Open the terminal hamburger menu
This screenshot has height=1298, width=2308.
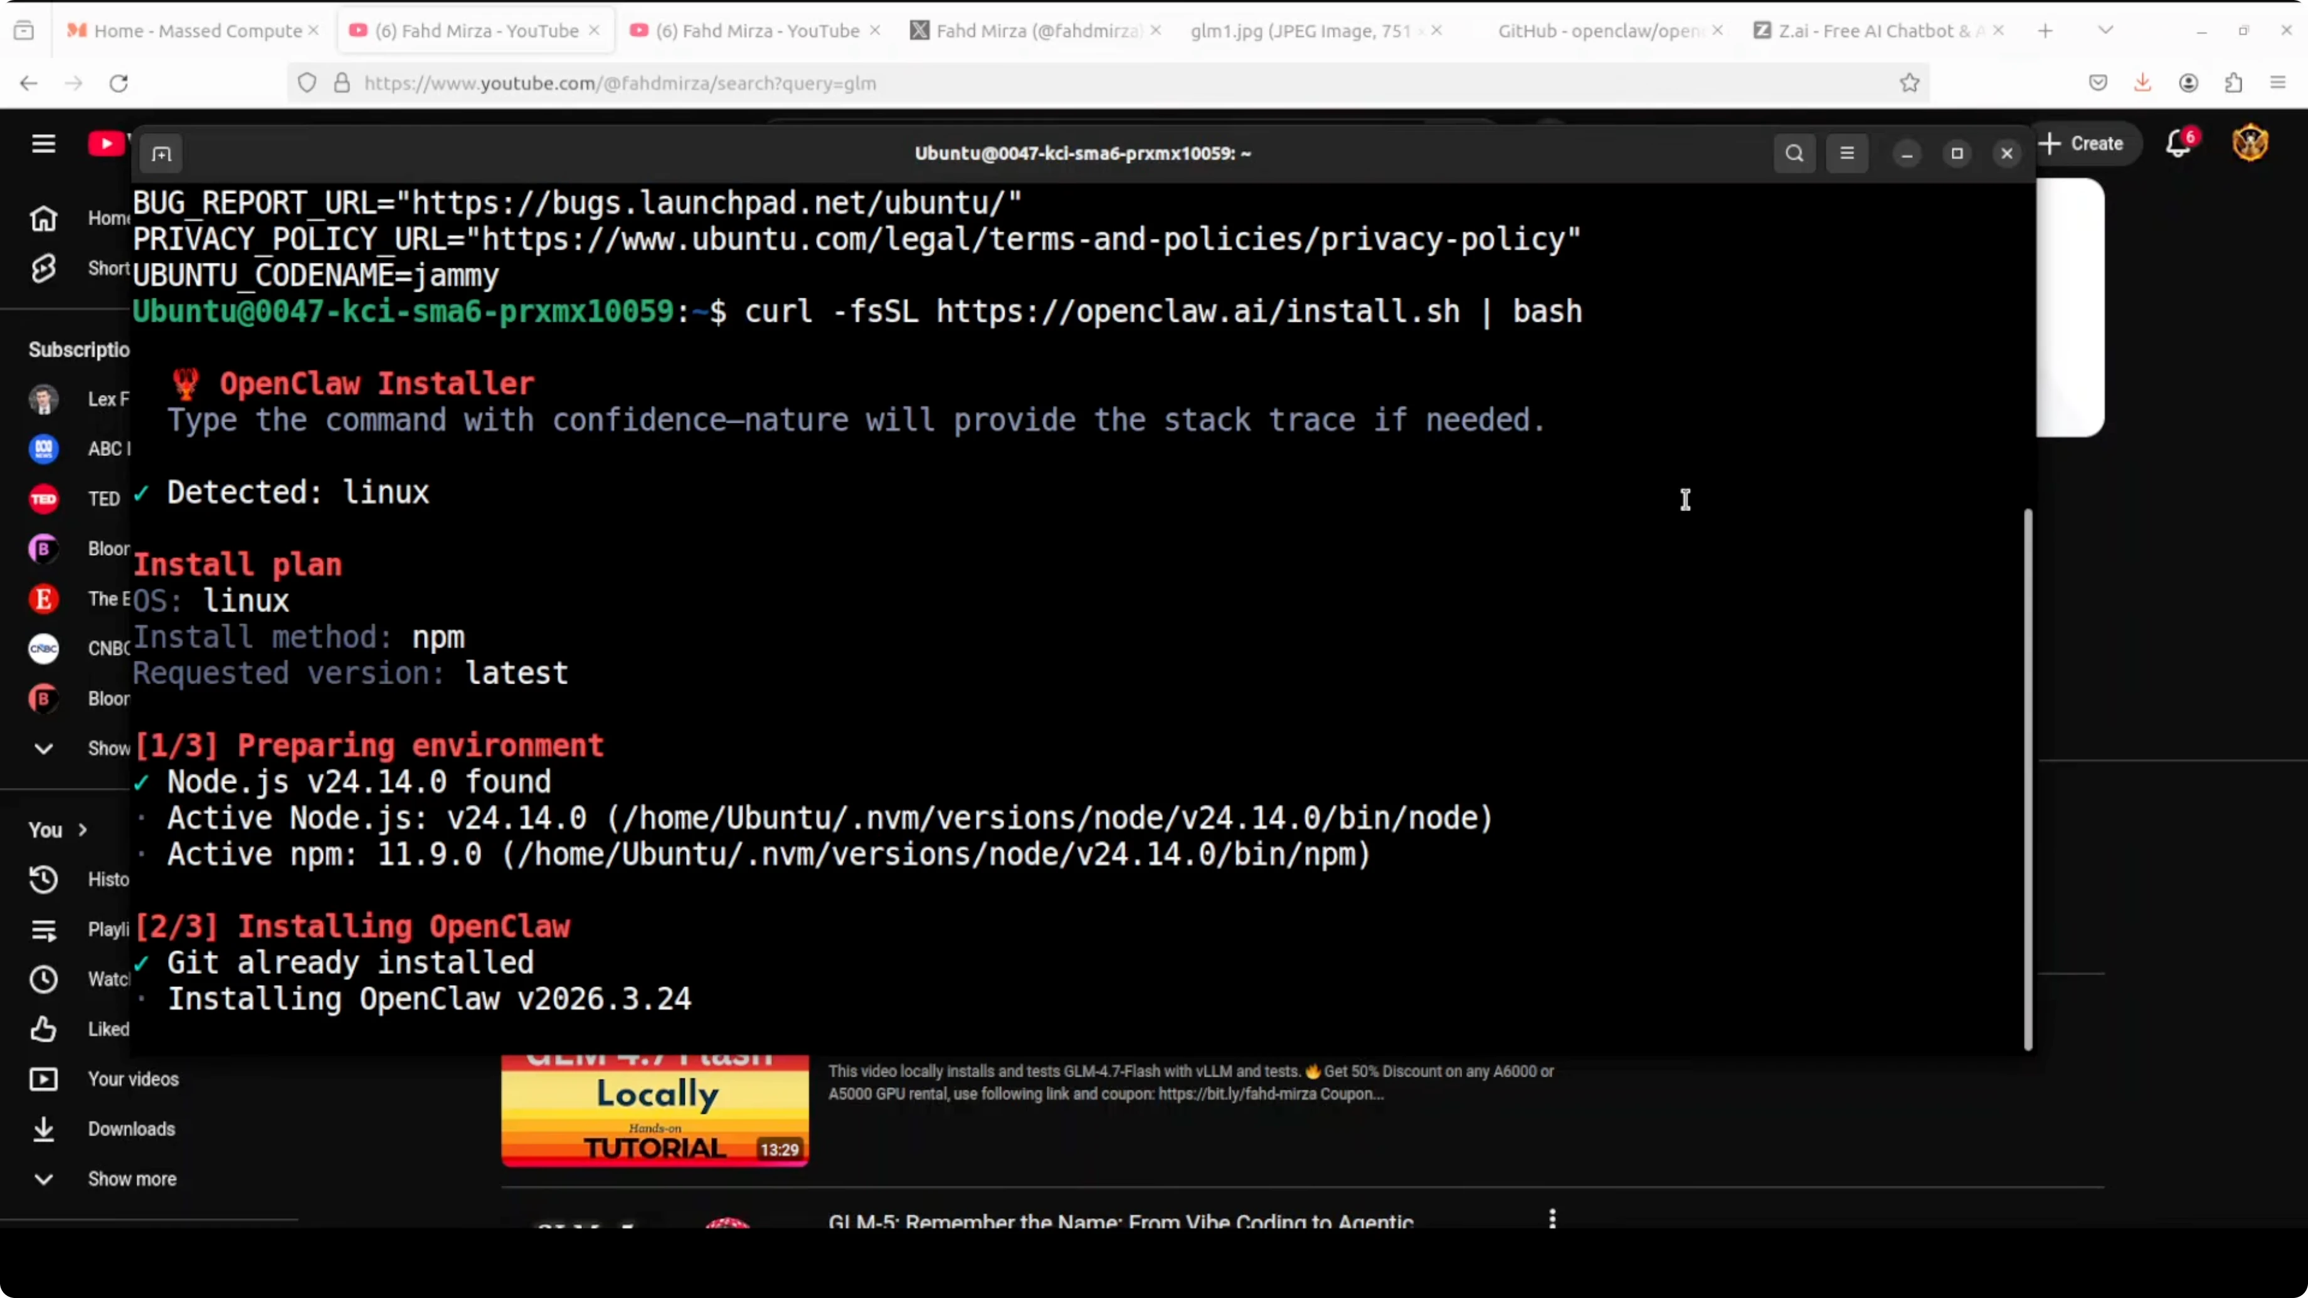click(x=1848, y=153)
